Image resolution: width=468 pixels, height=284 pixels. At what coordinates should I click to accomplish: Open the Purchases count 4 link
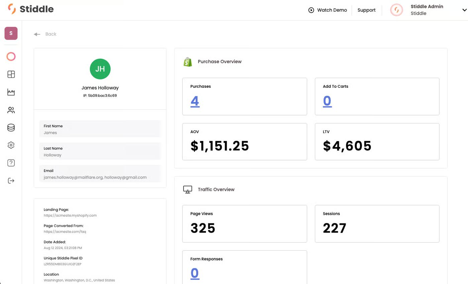click(195, 101)
